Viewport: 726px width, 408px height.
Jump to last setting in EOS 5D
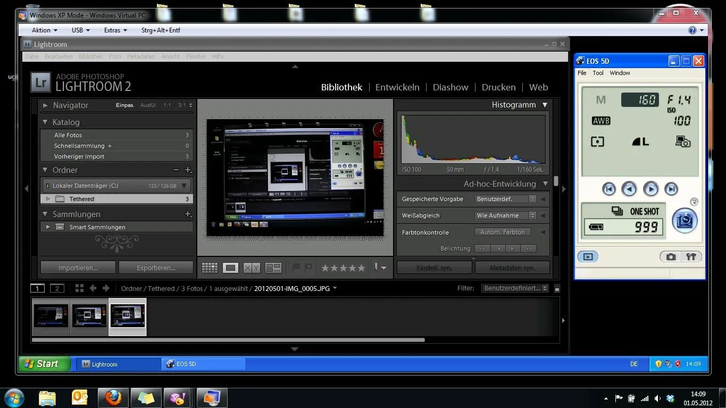[x=671, y=189]
